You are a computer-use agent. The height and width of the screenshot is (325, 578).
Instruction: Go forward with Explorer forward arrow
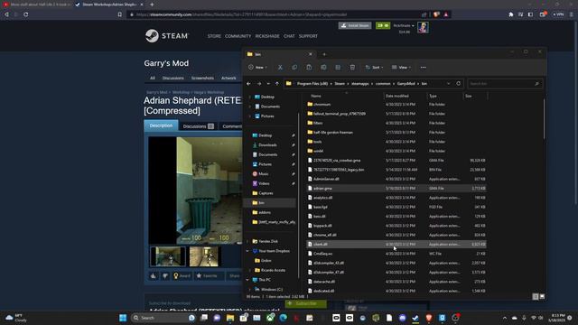pos(259,84)
